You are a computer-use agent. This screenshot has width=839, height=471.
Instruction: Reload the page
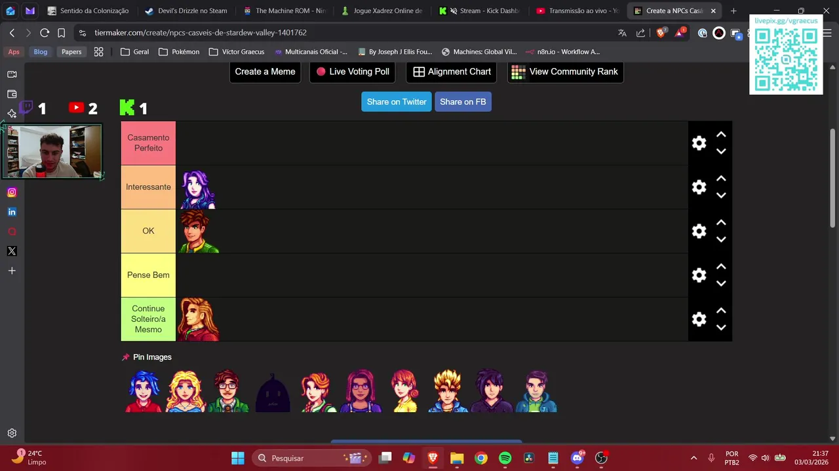(45, 33)
